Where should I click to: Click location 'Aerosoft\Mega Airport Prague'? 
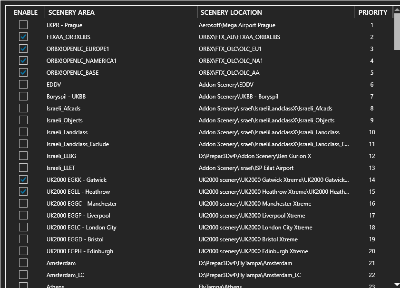pyautogui.click(x=237, y=25)
